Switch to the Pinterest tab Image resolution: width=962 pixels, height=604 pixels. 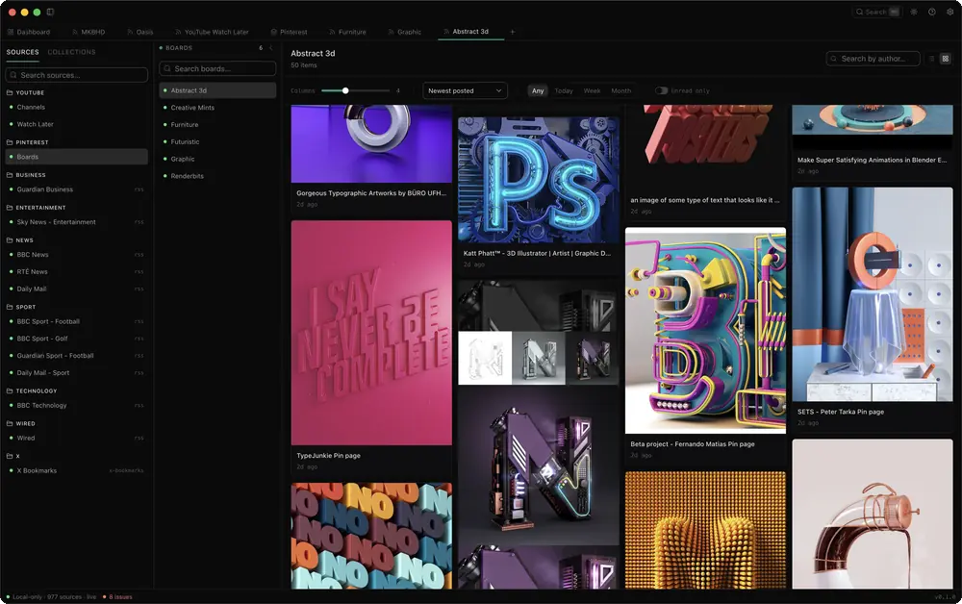click(289, 32)
